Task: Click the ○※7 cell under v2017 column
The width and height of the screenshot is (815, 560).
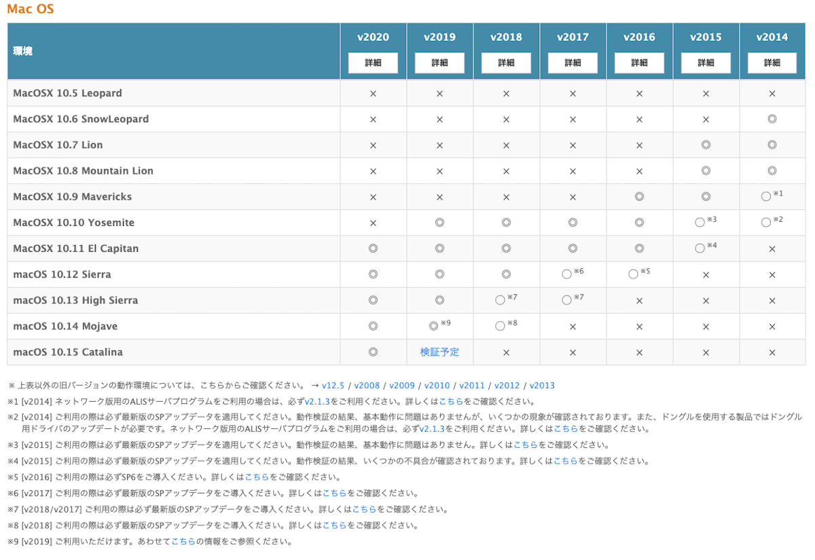Action: click(x=573, y=299)
